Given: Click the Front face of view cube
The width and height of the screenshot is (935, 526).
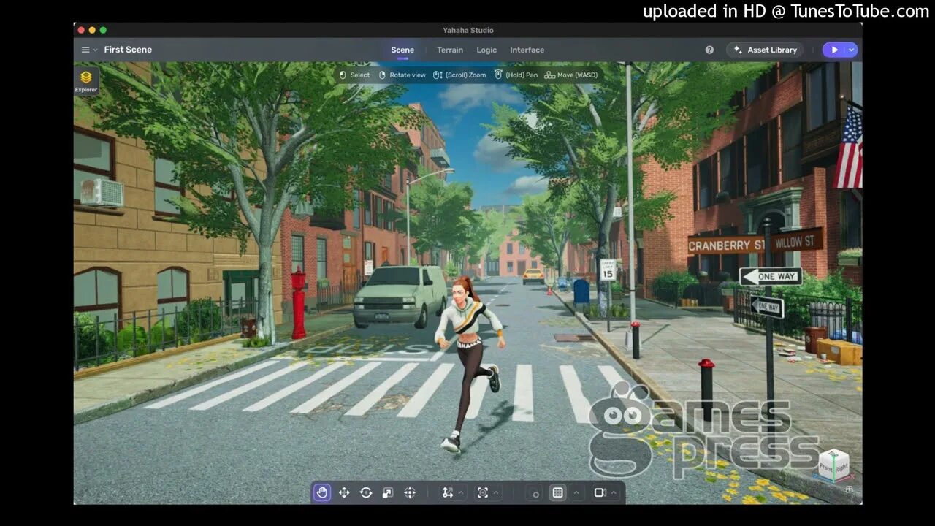Looking at the screenshot, I should [825, 468].
